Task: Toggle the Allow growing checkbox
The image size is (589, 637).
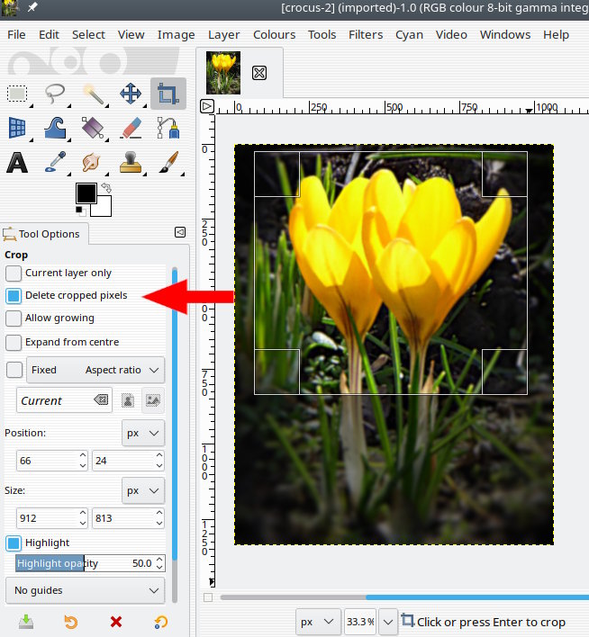Action: coord(14,318)
